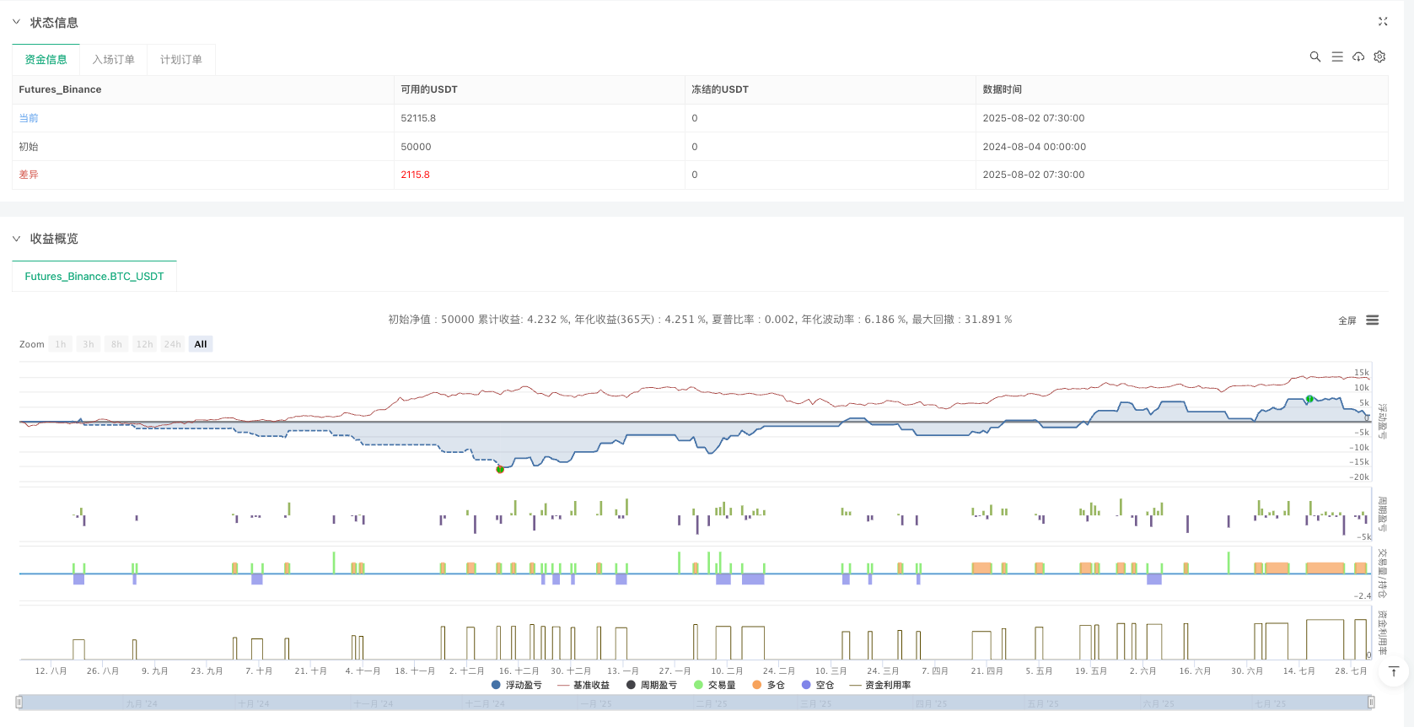Select the 1h zoom button
Image resolution: width=1414 pixels, height=727 pixels.
click(x=61, y=344)
